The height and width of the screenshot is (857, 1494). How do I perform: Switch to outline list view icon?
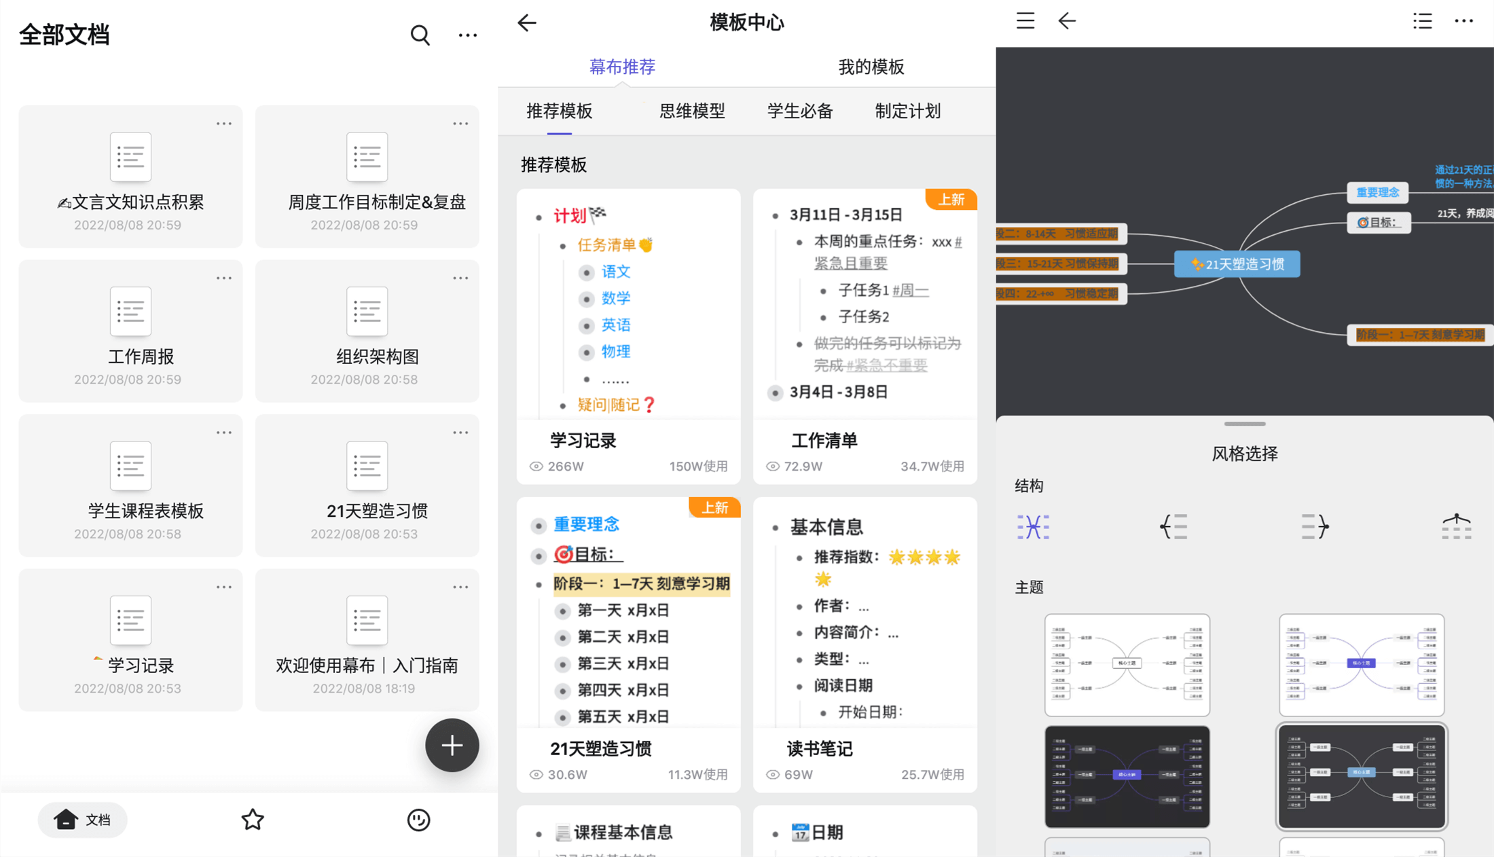1423,21
